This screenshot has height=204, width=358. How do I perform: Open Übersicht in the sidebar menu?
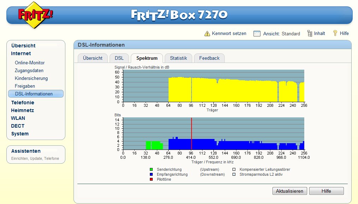coord(23,46)
